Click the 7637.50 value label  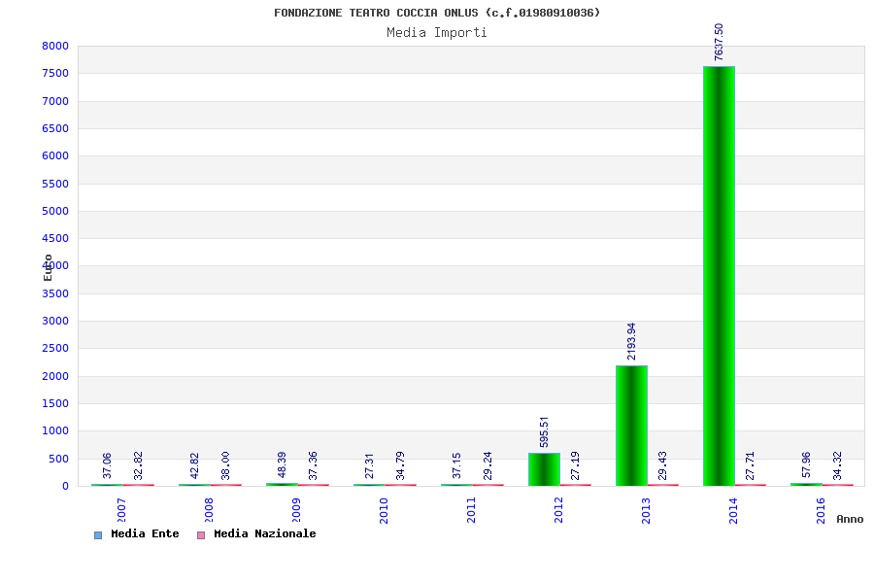(x=719, y=42)
